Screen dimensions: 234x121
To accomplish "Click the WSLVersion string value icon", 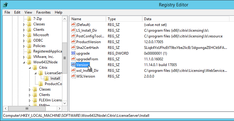I will click(73, 76).
